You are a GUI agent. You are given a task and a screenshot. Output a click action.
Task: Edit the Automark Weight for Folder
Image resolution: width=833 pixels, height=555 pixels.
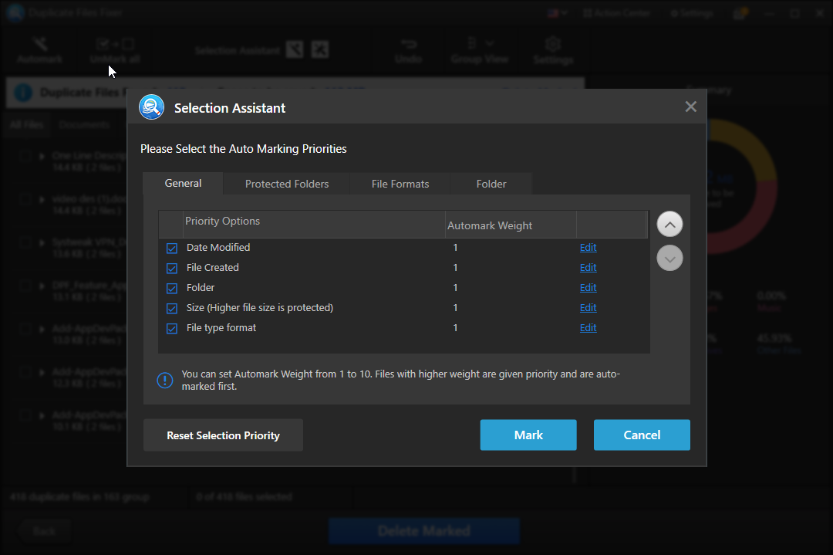588,287
